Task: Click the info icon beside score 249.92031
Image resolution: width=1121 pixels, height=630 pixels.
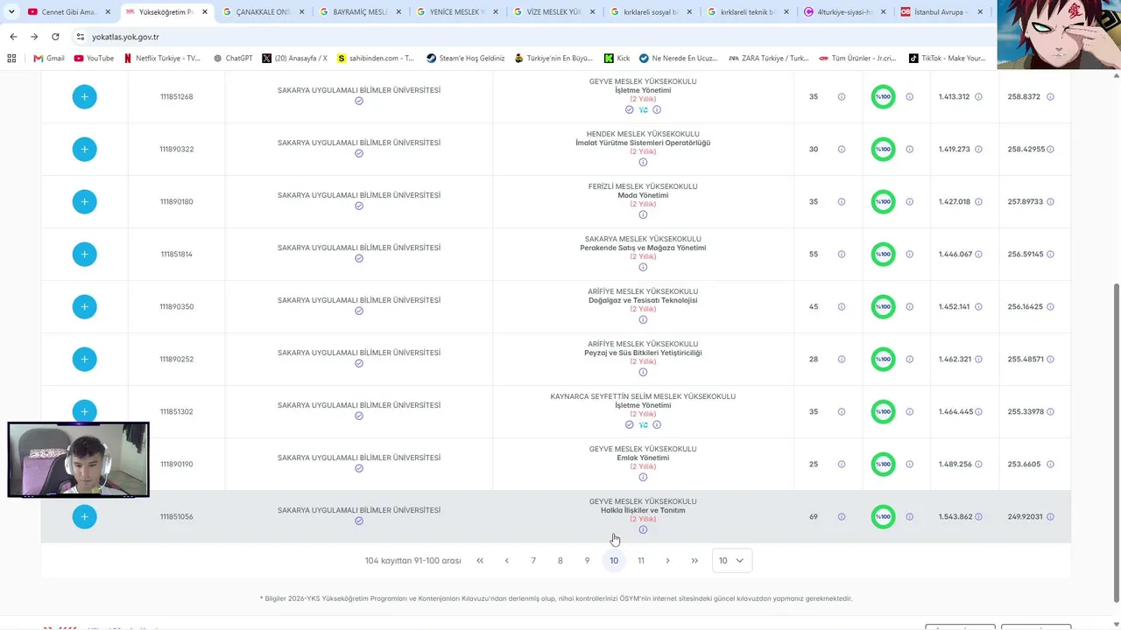Action: point(1050,516)
